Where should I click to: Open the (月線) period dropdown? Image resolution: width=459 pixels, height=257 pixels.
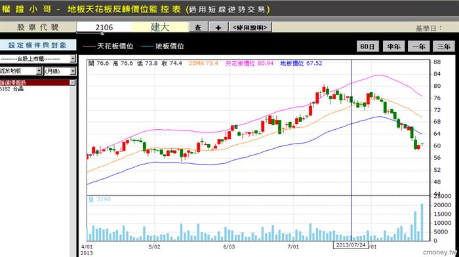coord(60,71)
